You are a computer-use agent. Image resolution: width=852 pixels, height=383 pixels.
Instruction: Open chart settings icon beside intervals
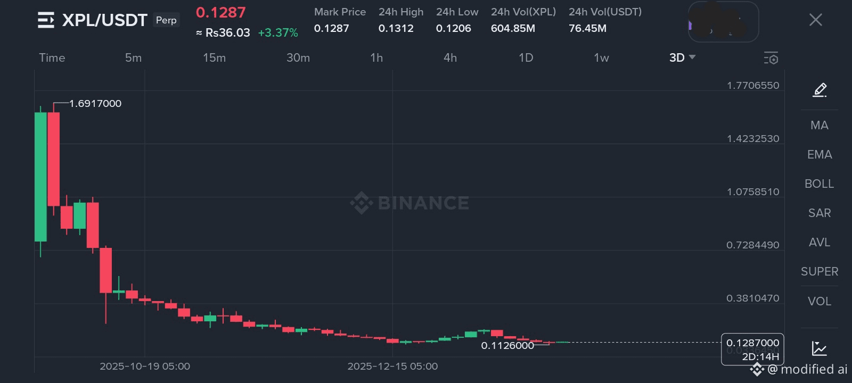point(771,58)
